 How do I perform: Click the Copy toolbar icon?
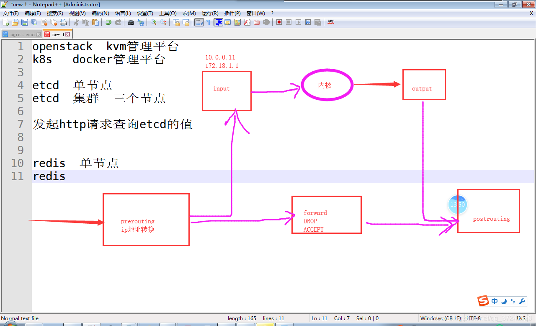tap(86, 22)
